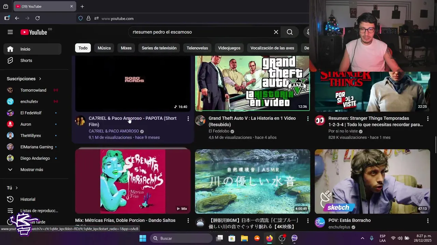Expand the Tú section chevron
This screenshot has height=245, width=437.
[16, 188]
